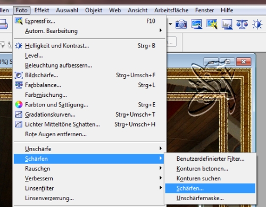This screenshot has height=207, width=266.
Task: Open Farbbalance... dialog
Action: [89, 85]
